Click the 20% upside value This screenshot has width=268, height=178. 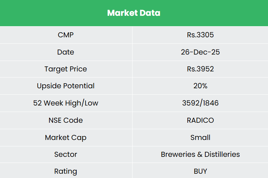coord(200,86)
